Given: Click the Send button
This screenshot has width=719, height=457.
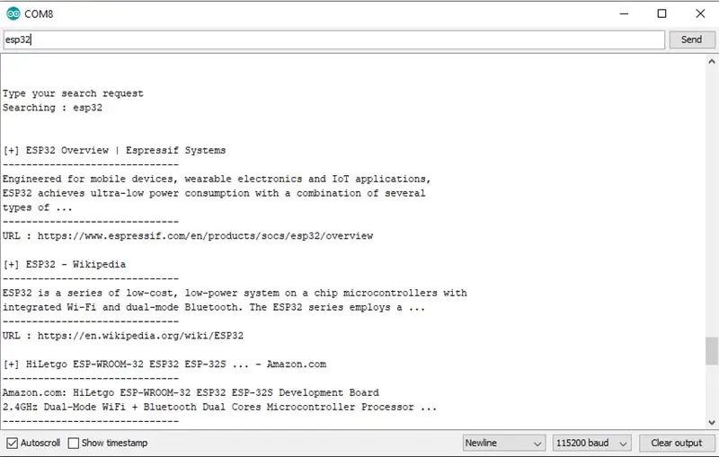Looking at the screenshot, I should (691, 40).
